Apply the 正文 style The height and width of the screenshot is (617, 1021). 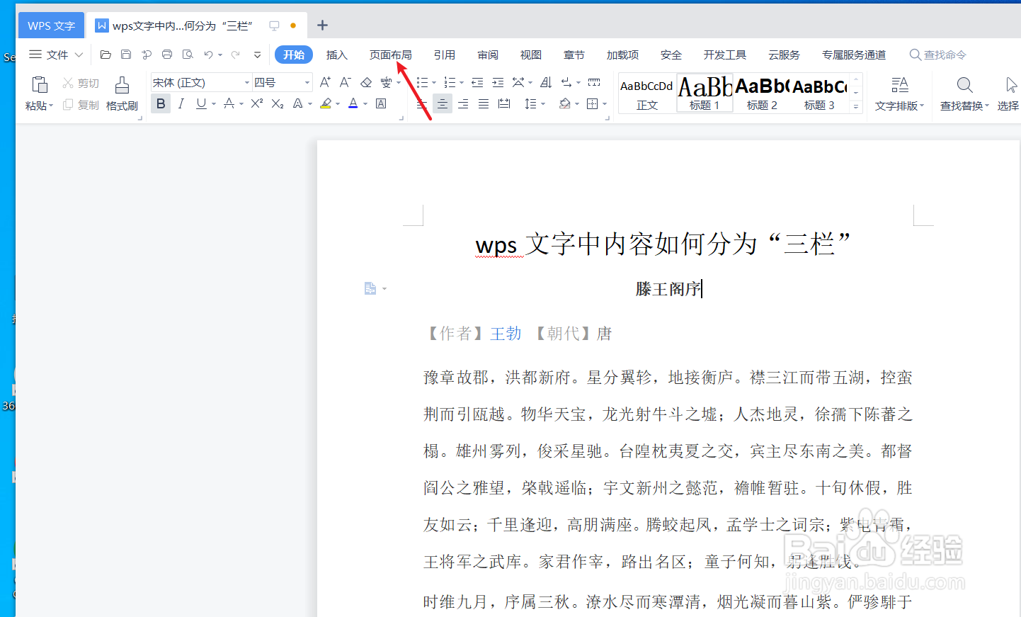click(646, 94)
